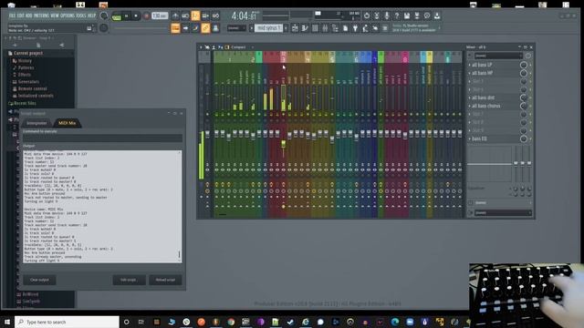
Task: Toggle the highlighted typing keyboard to piano icon
Action: coord(175,28)
